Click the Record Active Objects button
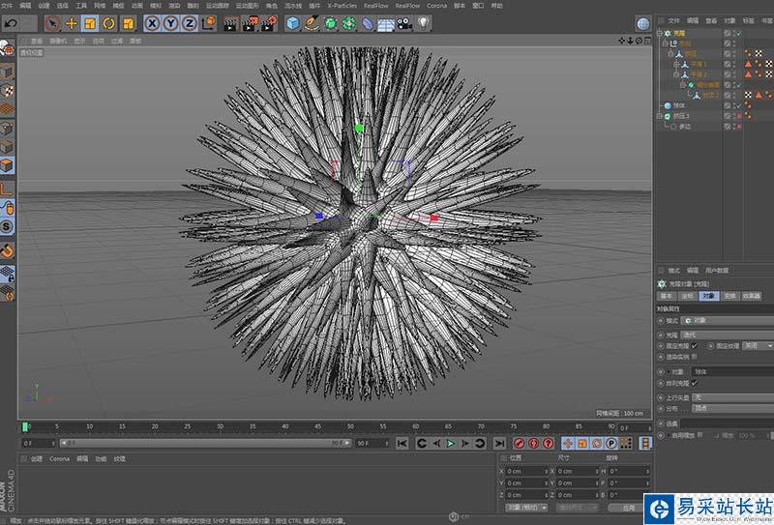 click(x=520, y=443)
